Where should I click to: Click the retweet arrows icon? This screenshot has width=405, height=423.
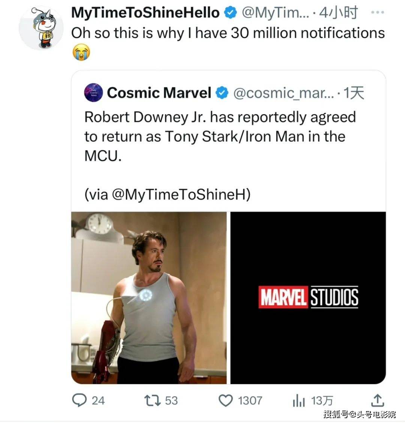pos(153,400)
